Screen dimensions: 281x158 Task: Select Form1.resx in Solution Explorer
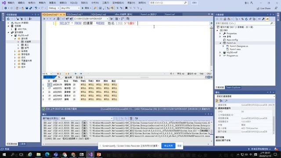[235, 49]
